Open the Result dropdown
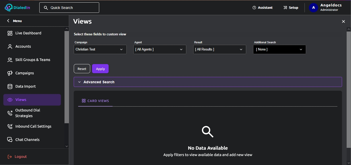The image size is (351, 165). pos(220,49)
